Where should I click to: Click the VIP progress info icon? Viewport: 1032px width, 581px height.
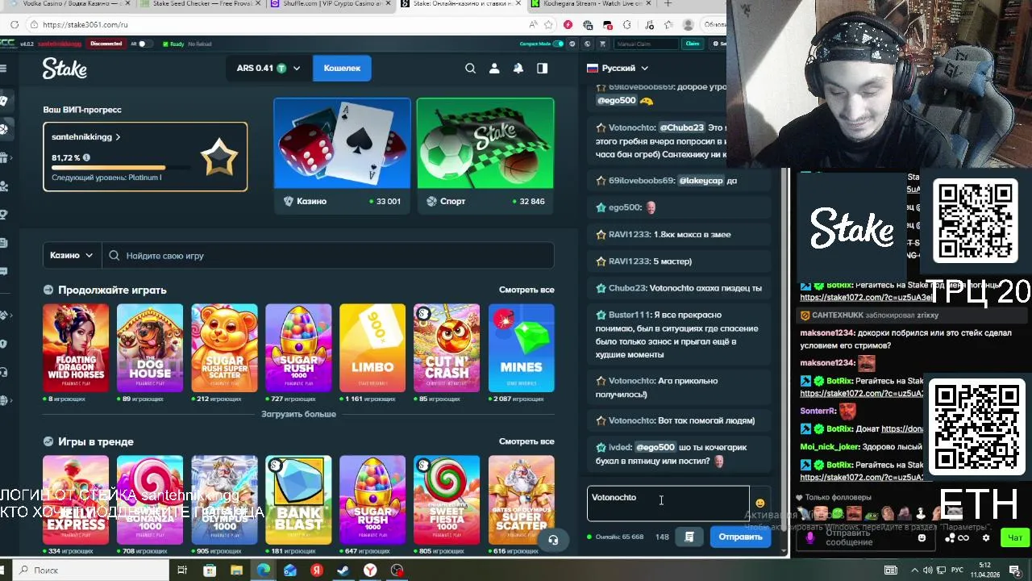pyautogui.click(x=86, y=158)
